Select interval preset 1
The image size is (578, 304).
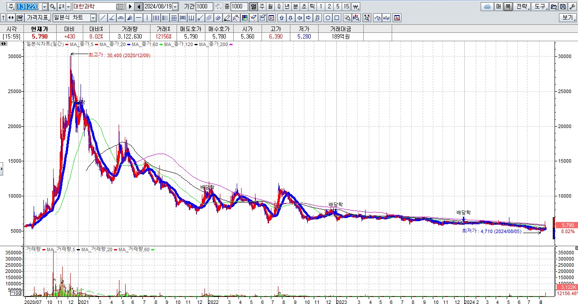point(321,7)
